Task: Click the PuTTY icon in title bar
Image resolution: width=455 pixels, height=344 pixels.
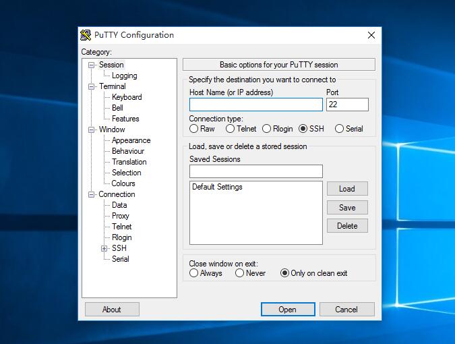Action: coord(86,35)
